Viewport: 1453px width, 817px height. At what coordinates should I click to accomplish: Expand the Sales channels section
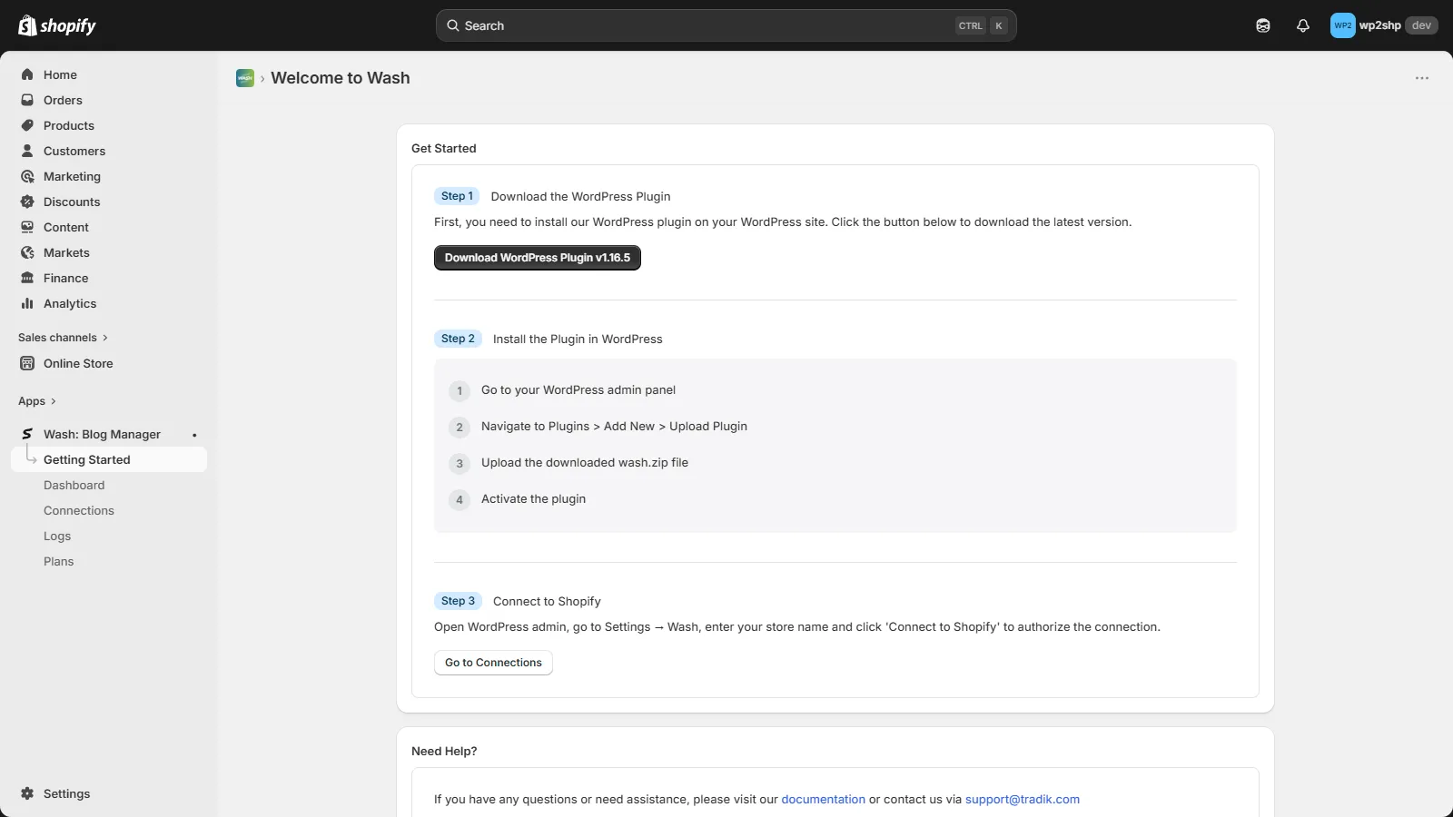point(63,338)
